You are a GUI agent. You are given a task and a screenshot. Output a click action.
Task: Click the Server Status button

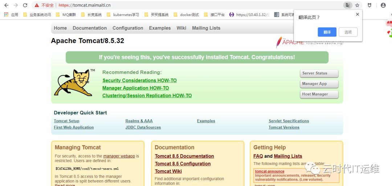[319, 73]
